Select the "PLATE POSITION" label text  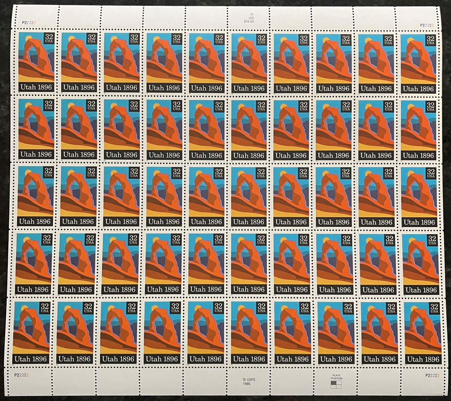(x=336, y=377)
